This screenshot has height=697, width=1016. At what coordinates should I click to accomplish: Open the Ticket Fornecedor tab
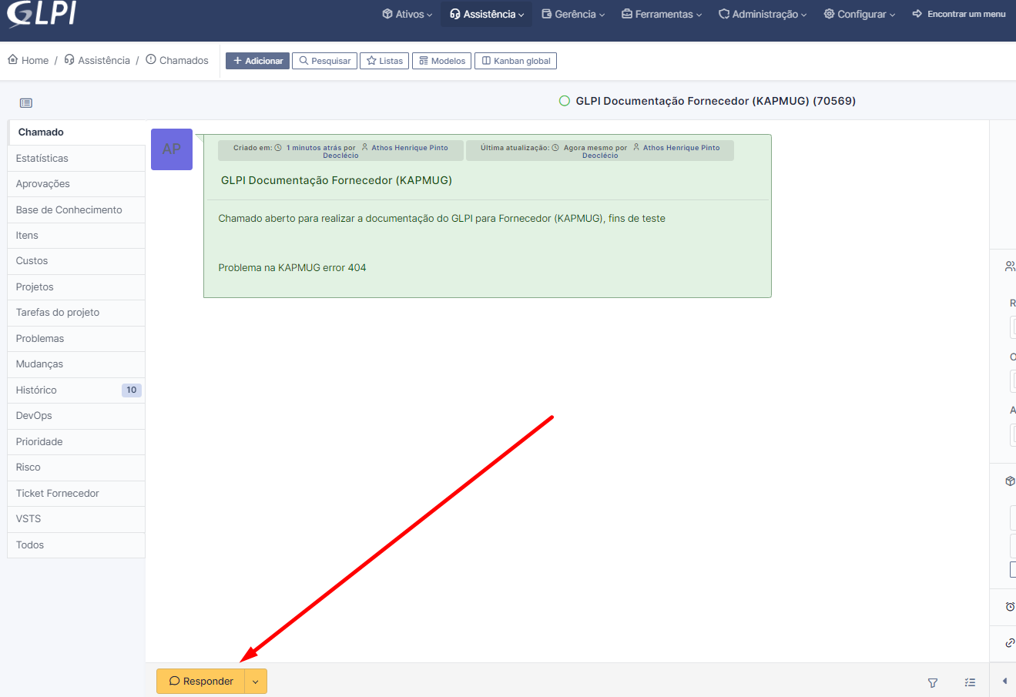pyautogui.click(x=76, y=494)
